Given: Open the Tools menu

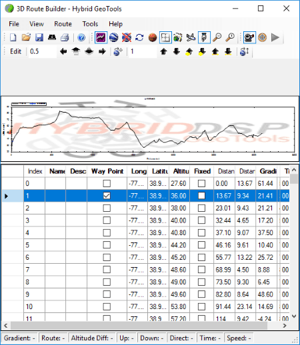Looking at the screenshot, I should point(90,24).
